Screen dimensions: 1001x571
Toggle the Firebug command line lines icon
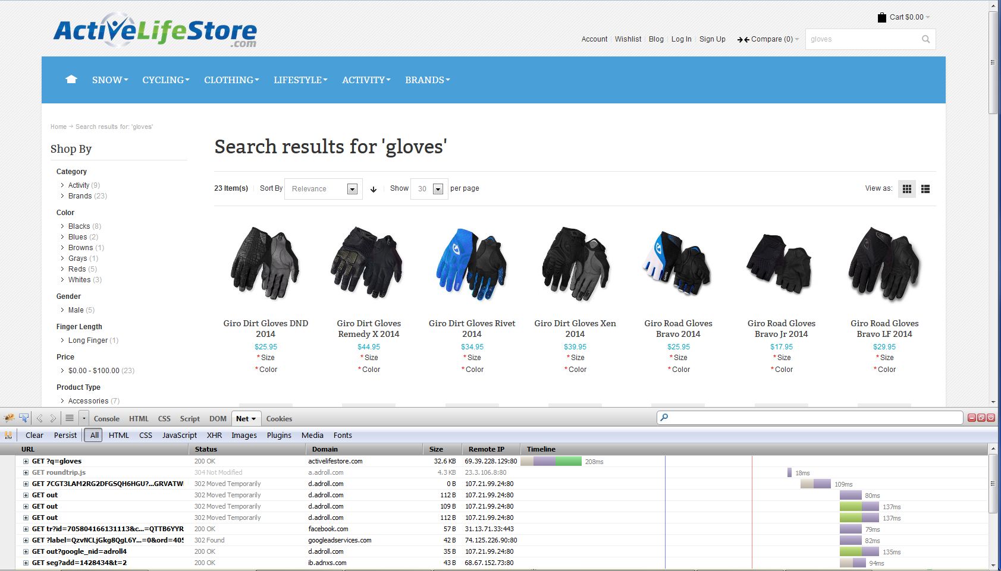coord(70,418)
